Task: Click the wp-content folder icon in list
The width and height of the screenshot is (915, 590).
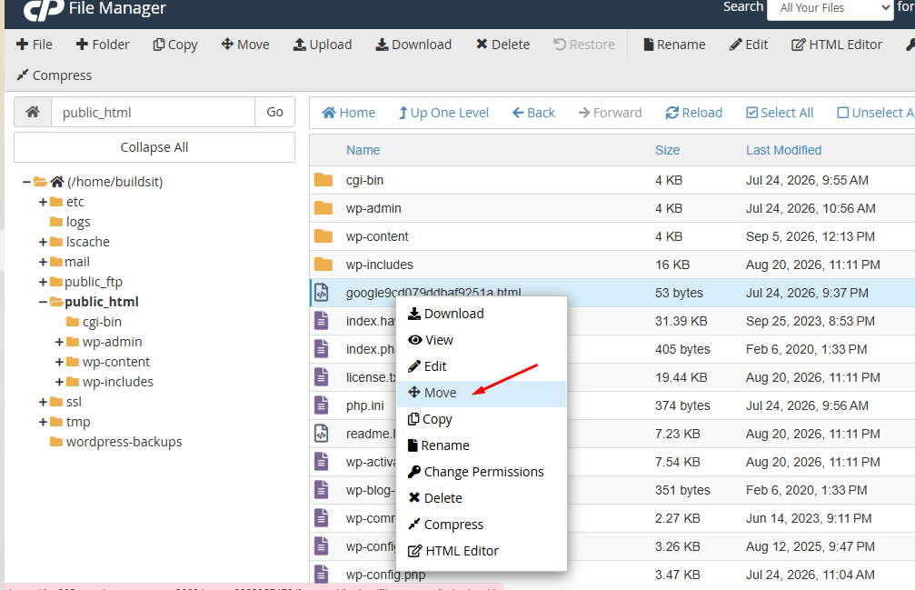Action: click(x=323, y=236)
